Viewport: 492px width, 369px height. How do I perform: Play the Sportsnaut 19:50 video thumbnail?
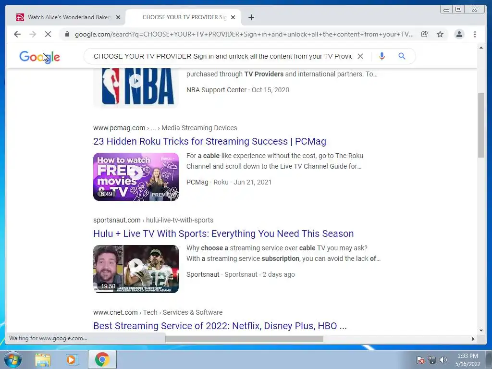pyautogui.click(x=136, y=269)
